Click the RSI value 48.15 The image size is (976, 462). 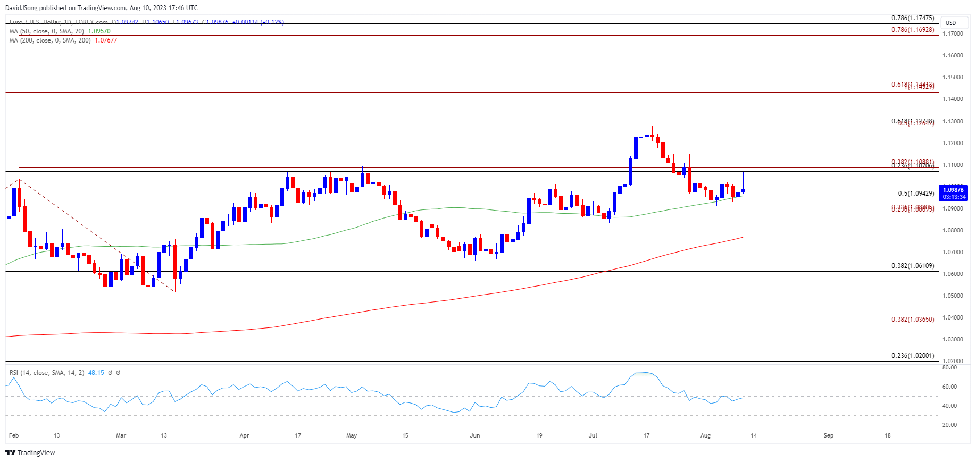[96, 373]
